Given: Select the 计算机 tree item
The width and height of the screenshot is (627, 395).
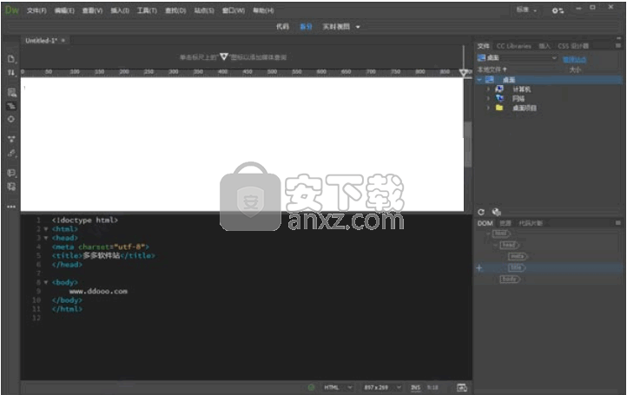Looking at the screenshot, I should [x=521, y=89].
